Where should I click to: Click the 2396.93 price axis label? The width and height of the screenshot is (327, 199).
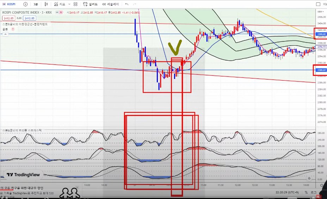321,47
